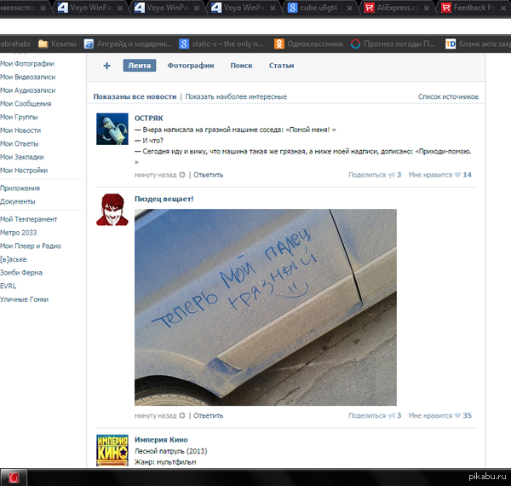The height and width of the screenshot is (486, 511).
Task: Switch to the Статьи tab
Action: (281, 66)
